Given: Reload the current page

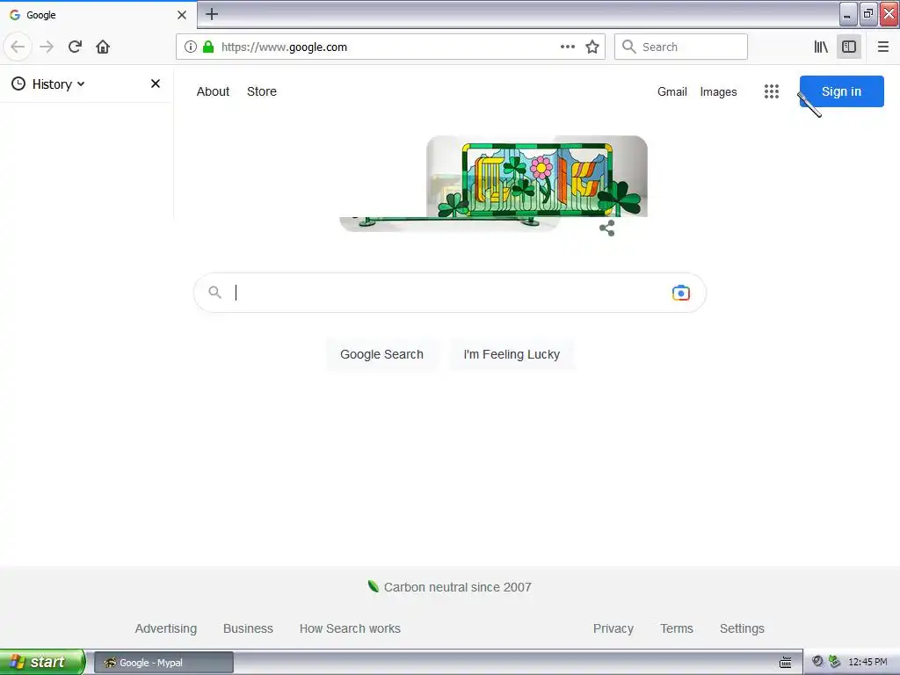Looking at the screenshot, I should (x=75, y=47).
